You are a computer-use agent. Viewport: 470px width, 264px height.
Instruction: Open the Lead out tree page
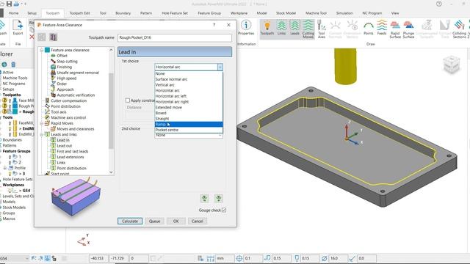tap(64, 145)
